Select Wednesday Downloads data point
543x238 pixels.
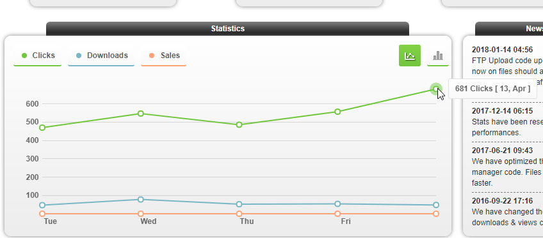141,199
